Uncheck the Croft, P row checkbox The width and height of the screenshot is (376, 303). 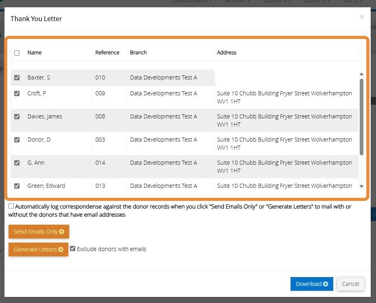click(17, 93)
